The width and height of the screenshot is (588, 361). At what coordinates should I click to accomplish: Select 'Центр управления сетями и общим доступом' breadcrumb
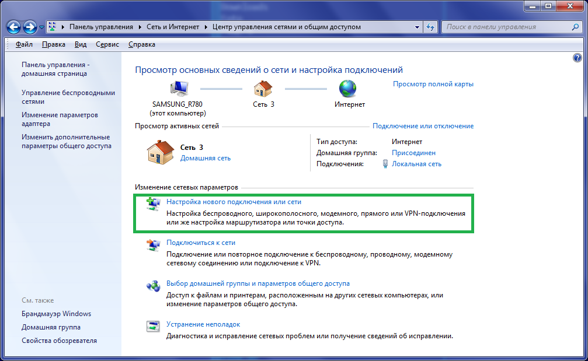pos(287,27)
